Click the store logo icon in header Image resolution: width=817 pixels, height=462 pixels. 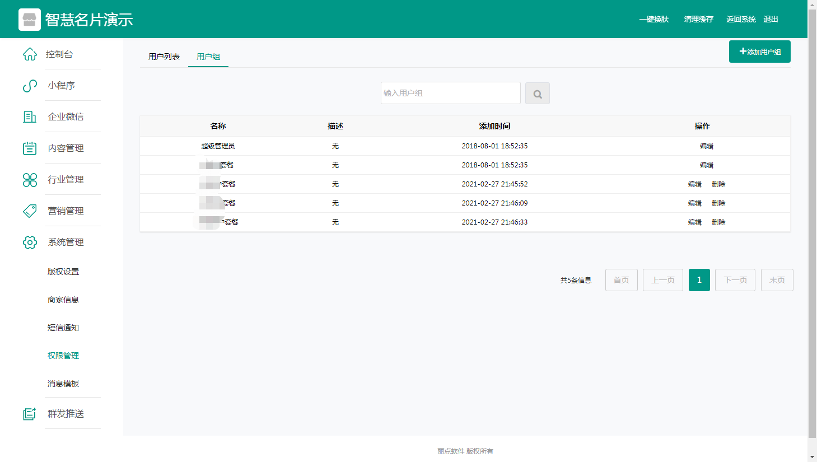[30, 20]
